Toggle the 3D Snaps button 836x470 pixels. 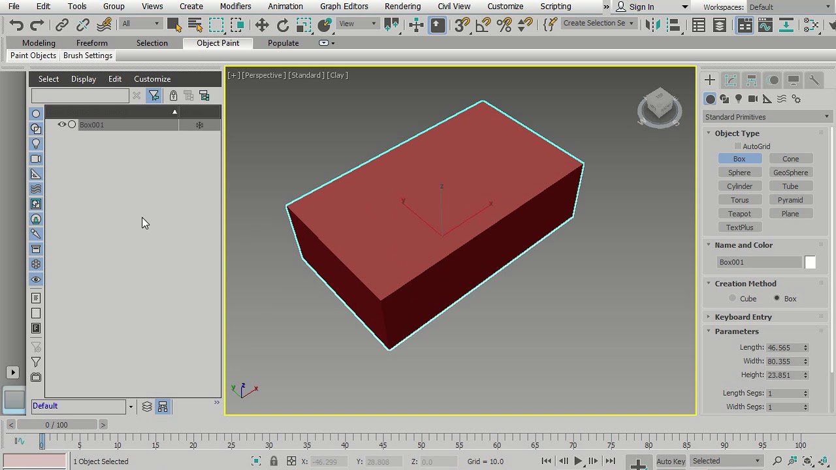(462, 25)
